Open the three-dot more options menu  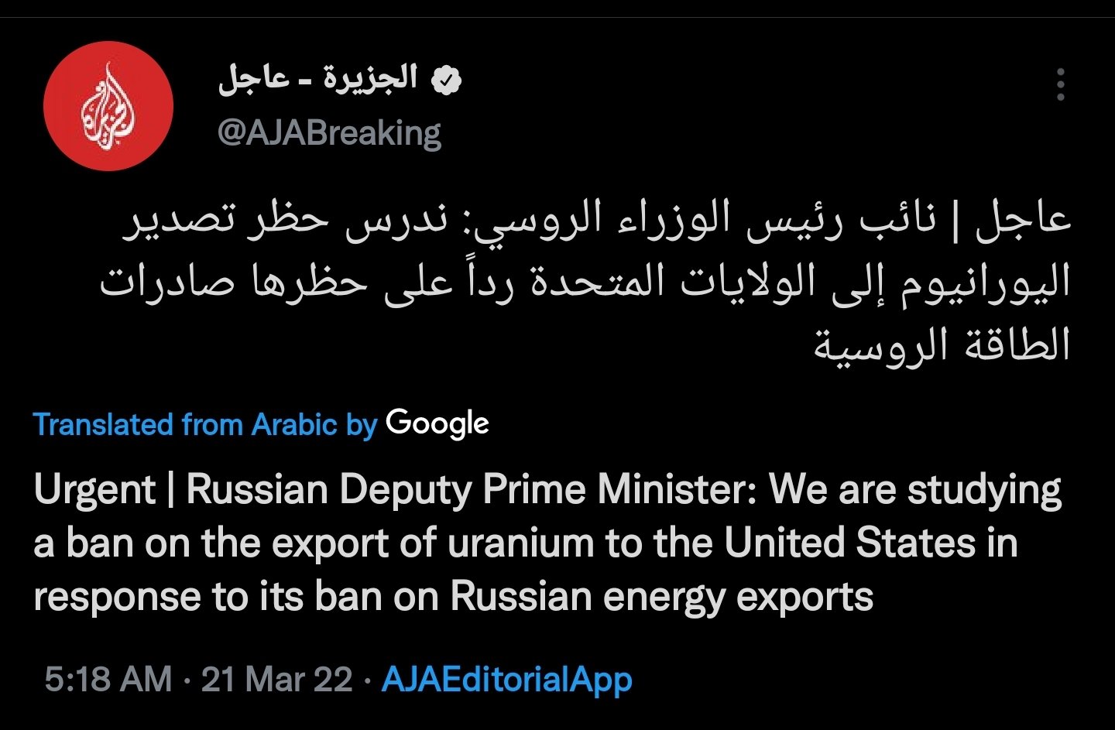pos(1060,84)
